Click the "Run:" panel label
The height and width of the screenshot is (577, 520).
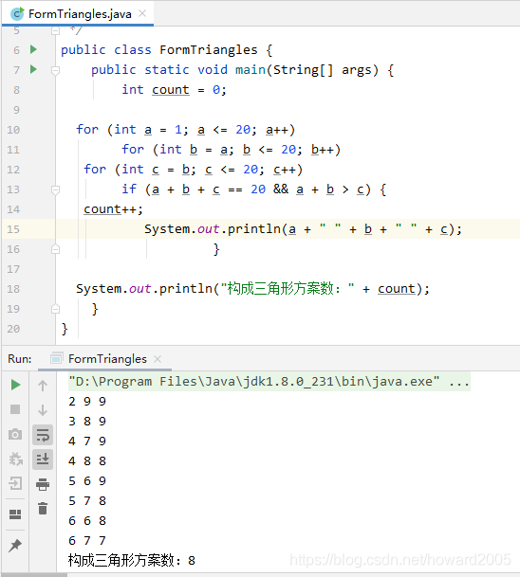tap(20, 359)
